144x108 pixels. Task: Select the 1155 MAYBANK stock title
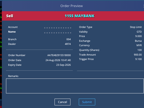coord(80,16)
